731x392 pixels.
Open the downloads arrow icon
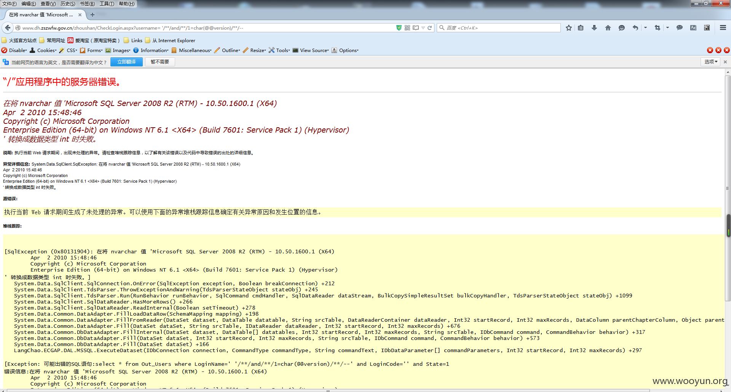click(x=594, y=28)
